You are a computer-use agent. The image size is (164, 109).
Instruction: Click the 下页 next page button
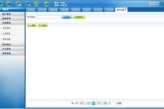tap(98, 103)
